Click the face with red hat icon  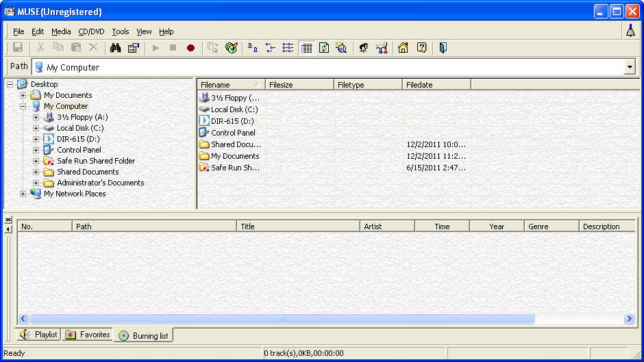(x=364, y=48)
